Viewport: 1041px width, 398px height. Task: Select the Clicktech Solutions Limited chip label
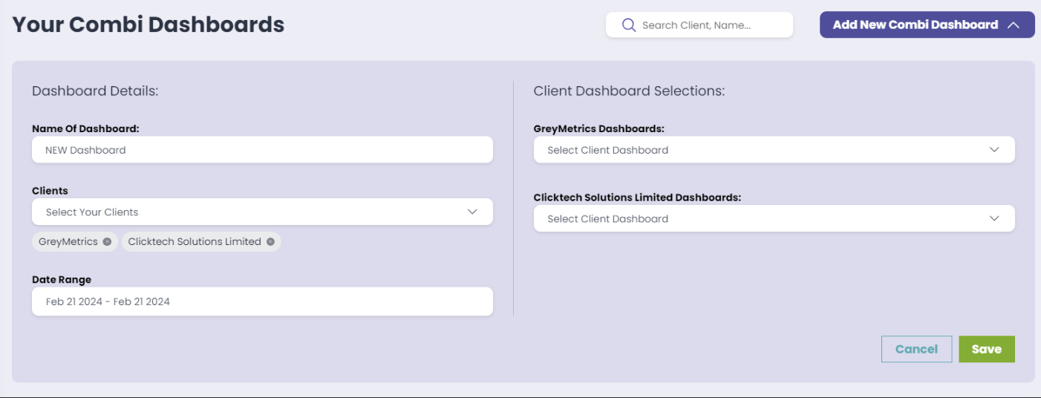(x=195, y=241)
